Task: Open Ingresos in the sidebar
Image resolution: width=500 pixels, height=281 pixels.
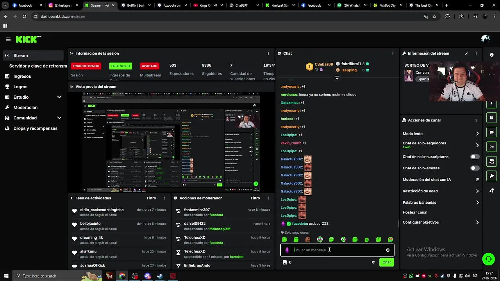Action: pos(34,76)
